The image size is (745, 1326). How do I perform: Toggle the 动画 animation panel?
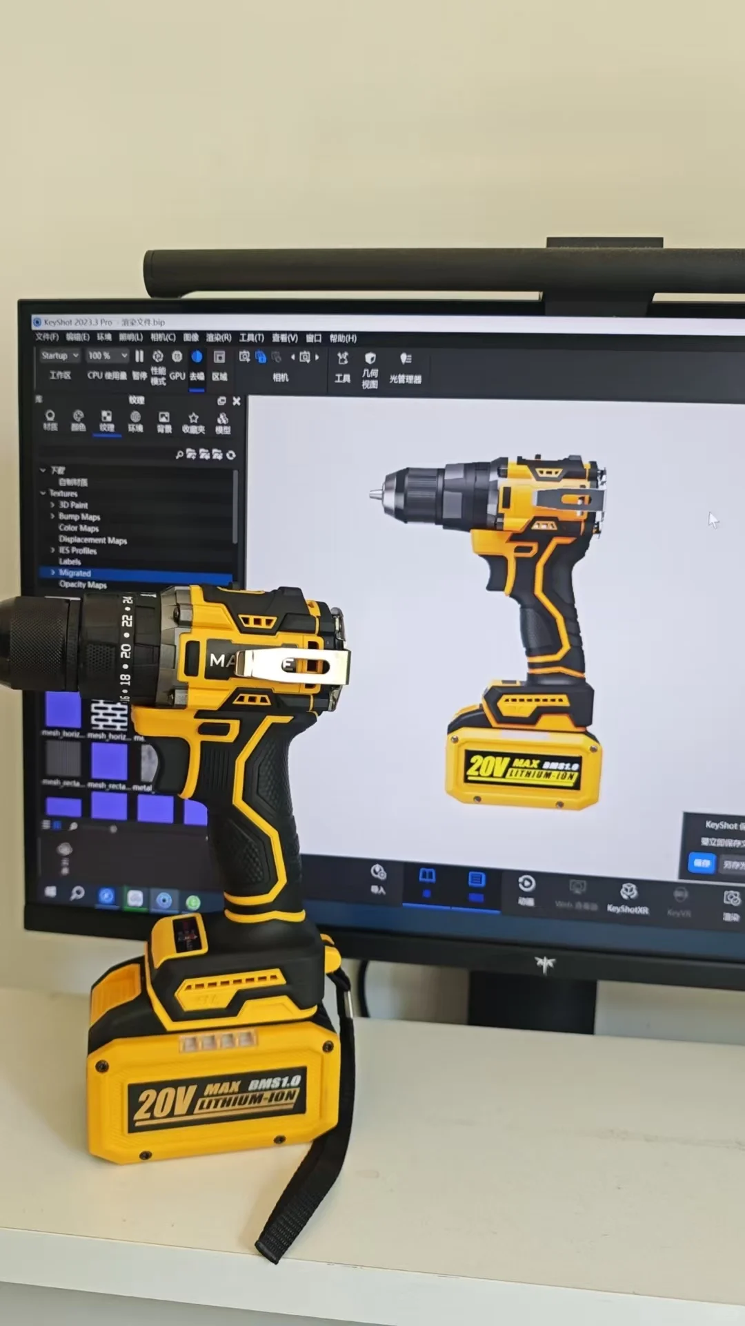click(526, 890)
